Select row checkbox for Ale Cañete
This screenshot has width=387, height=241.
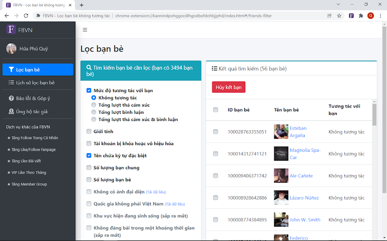(215, 175)
